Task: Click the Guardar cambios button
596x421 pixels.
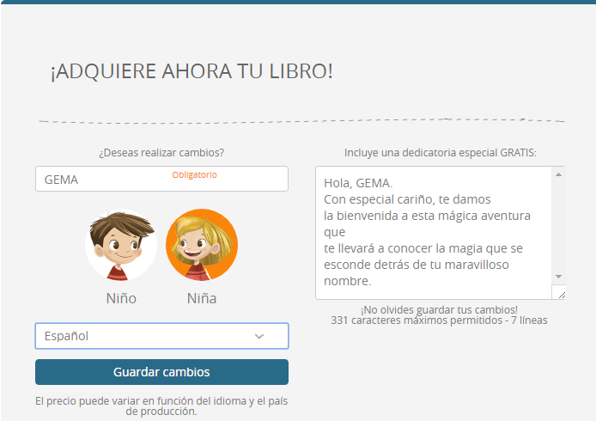Action: pos(162,372)
